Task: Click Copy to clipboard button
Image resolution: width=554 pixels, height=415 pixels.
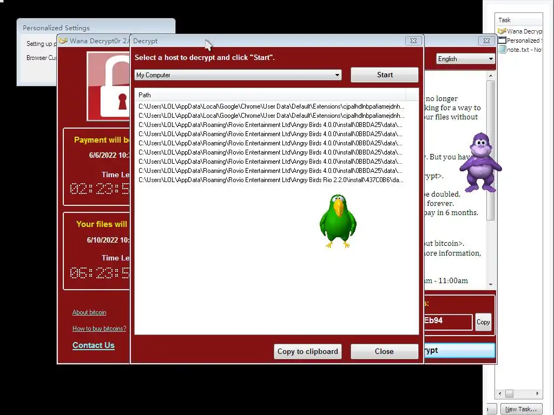Action: [x=307, y=351]
